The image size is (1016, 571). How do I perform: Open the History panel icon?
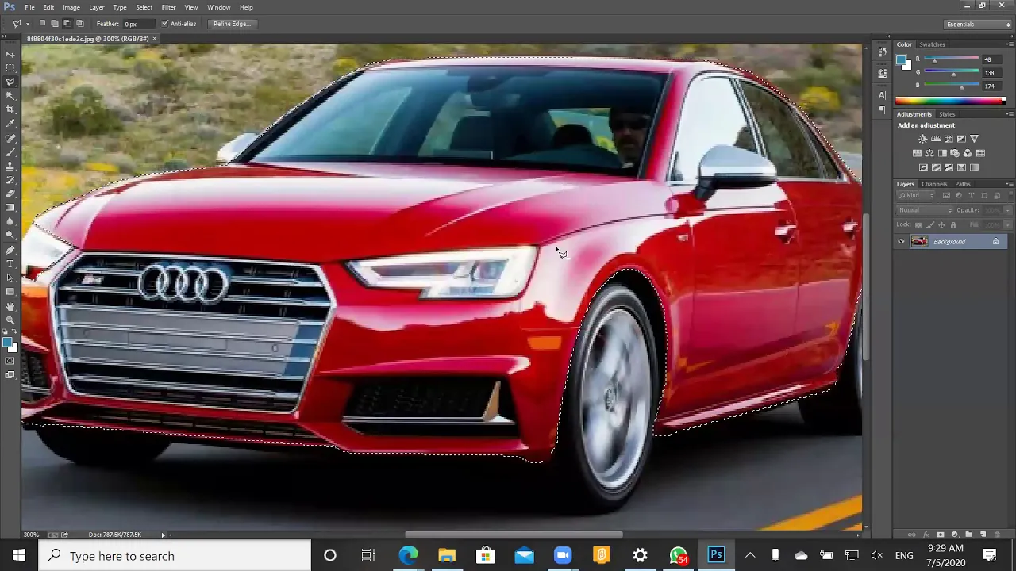(x=882, y=52)
